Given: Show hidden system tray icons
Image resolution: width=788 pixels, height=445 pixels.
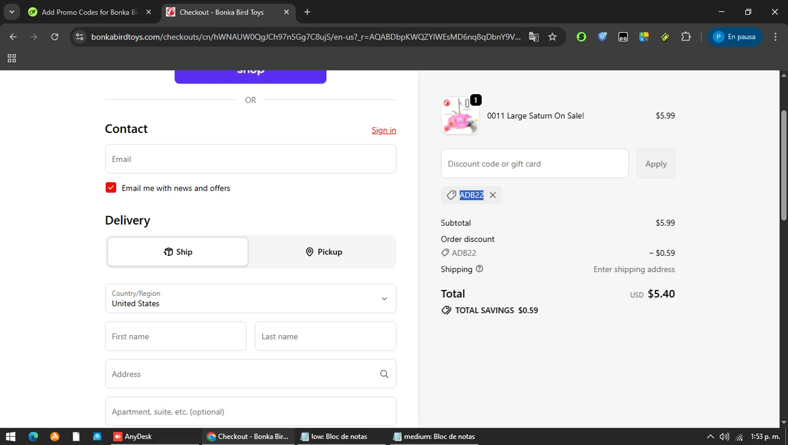Looking at the screenshot, I should tap(710, 437).
